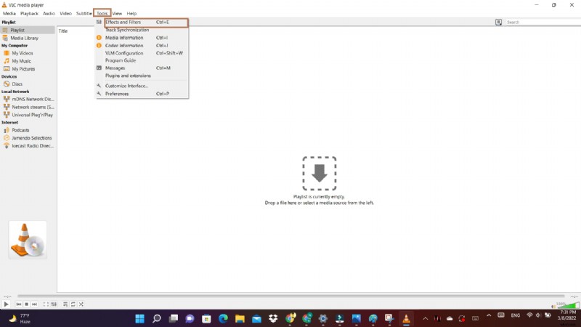The image size is (581, 327).
Task: Enable random shuffle playback
Action: [81, 304]
